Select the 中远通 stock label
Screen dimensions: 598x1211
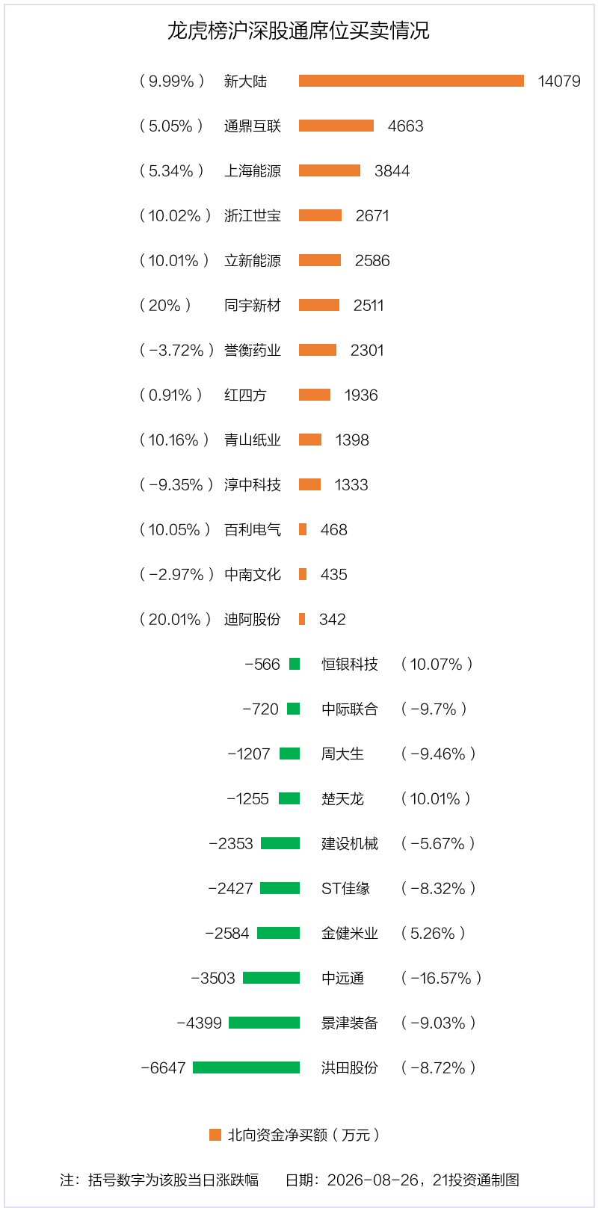pos(342,978)
